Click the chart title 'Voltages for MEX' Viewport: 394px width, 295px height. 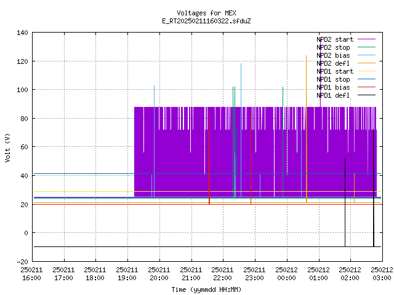coord(206,13)
